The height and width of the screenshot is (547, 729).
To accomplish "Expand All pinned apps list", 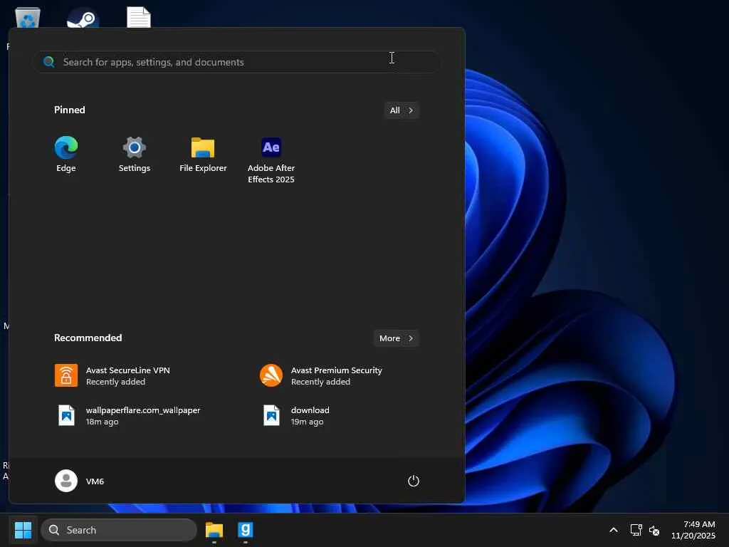I will coord(402,110).
